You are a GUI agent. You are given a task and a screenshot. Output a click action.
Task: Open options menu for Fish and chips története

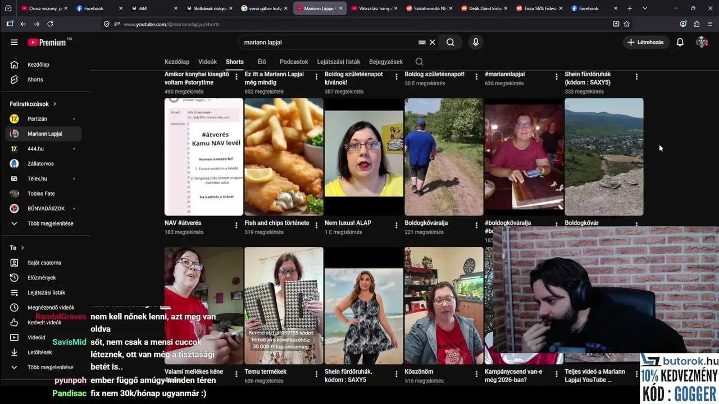point(316,225)
